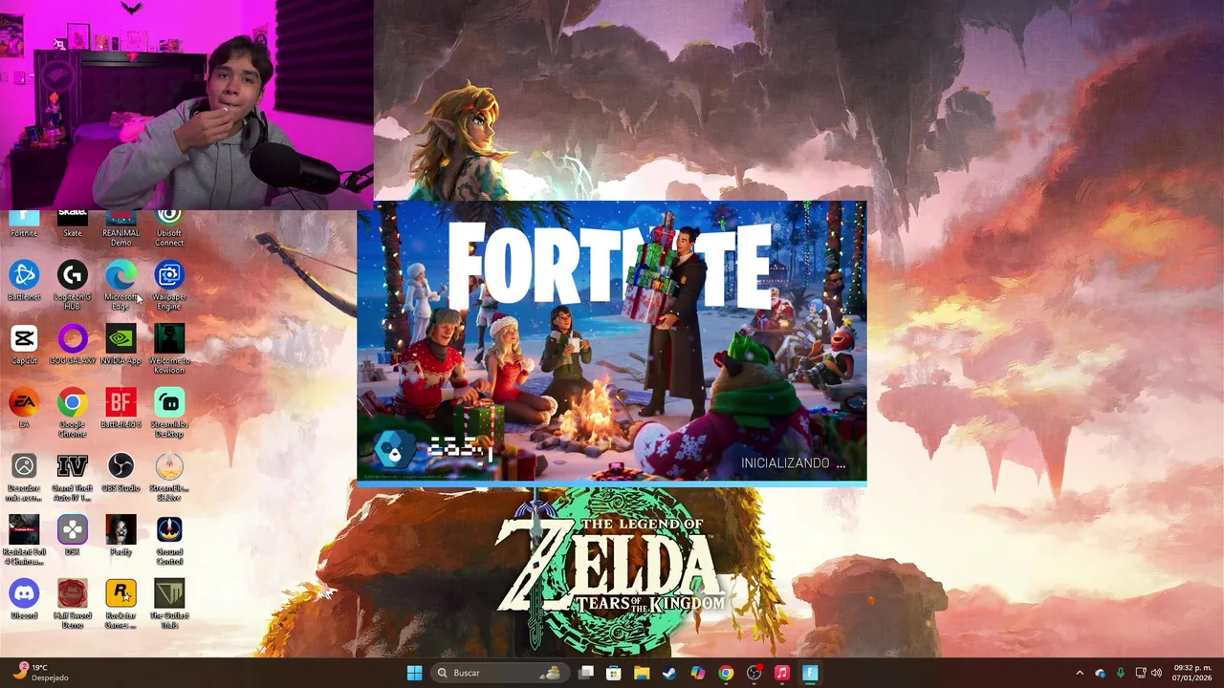Screen dimensions: 1224x688
Task: Click the Fortnite splash screen image
Action: [x=612, y=341]
